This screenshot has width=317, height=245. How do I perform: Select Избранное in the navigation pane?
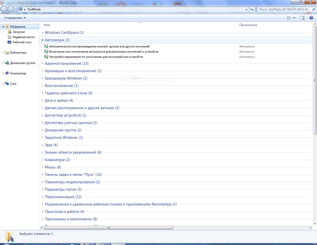[x=18, y=26]
